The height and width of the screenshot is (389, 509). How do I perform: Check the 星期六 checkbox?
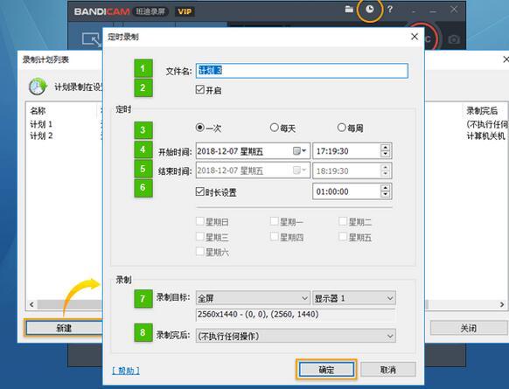click(x=200, y=251)
